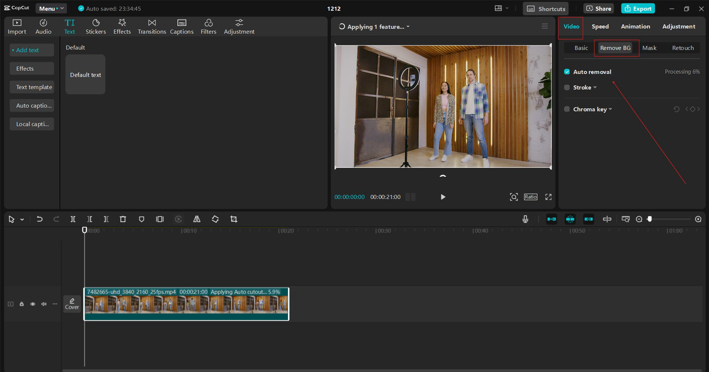Image resolution: width=709 pixels, height=372 pixels.
Task: Switch to the Animation tab
Action: pos(635,27)
